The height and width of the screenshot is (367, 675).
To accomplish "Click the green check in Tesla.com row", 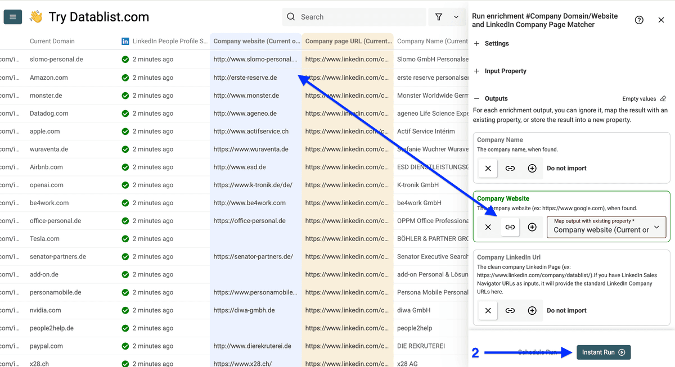I will 125,239.
